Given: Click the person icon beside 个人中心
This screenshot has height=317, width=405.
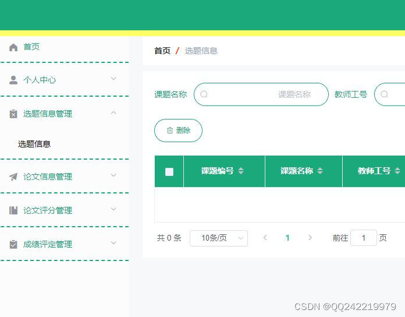Looking at the screenshot, I should pyautogui.click(x=13, y=80).
